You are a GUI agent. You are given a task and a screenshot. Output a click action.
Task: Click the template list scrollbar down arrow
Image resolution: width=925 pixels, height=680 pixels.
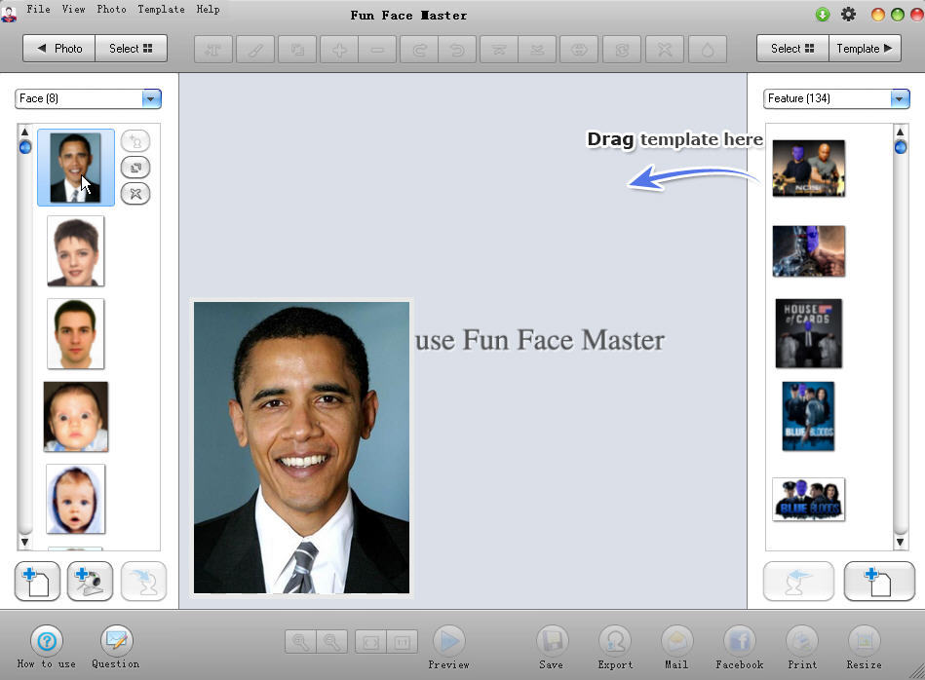coord(901,542)
